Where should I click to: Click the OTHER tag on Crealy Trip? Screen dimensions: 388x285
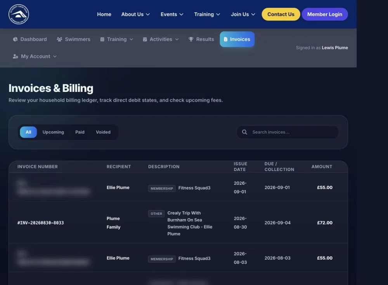click(x=156, y=214)
